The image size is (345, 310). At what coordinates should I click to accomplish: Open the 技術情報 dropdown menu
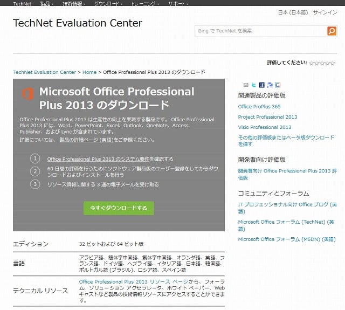point(74,4)
